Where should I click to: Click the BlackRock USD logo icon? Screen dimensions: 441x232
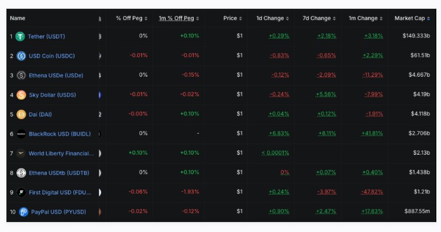coord(21,134)
